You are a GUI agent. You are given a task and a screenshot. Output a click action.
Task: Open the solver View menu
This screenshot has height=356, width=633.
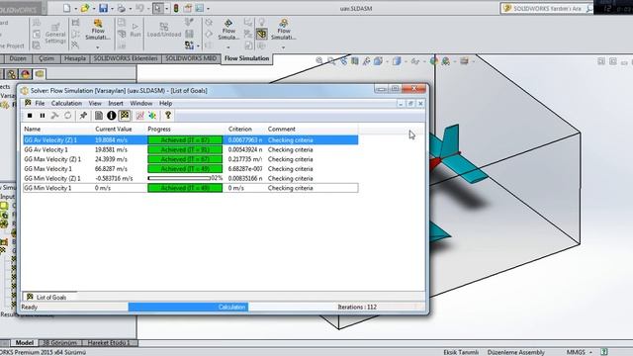95,103
